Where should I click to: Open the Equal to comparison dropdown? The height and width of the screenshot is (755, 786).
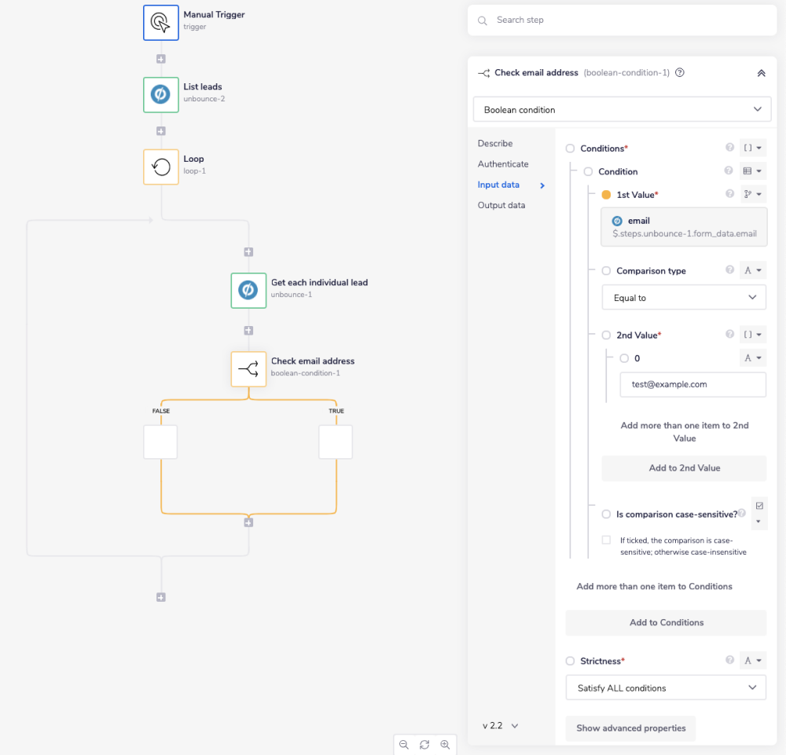click(684, 298)
